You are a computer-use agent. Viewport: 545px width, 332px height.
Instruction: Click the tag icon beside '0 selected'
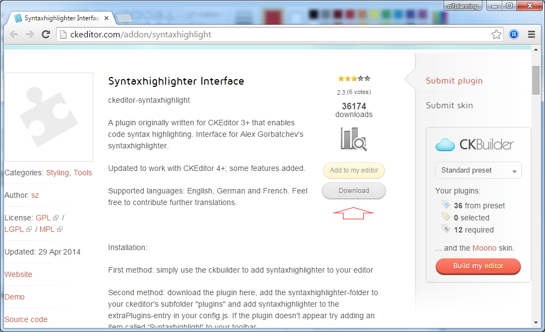point(446,217)
